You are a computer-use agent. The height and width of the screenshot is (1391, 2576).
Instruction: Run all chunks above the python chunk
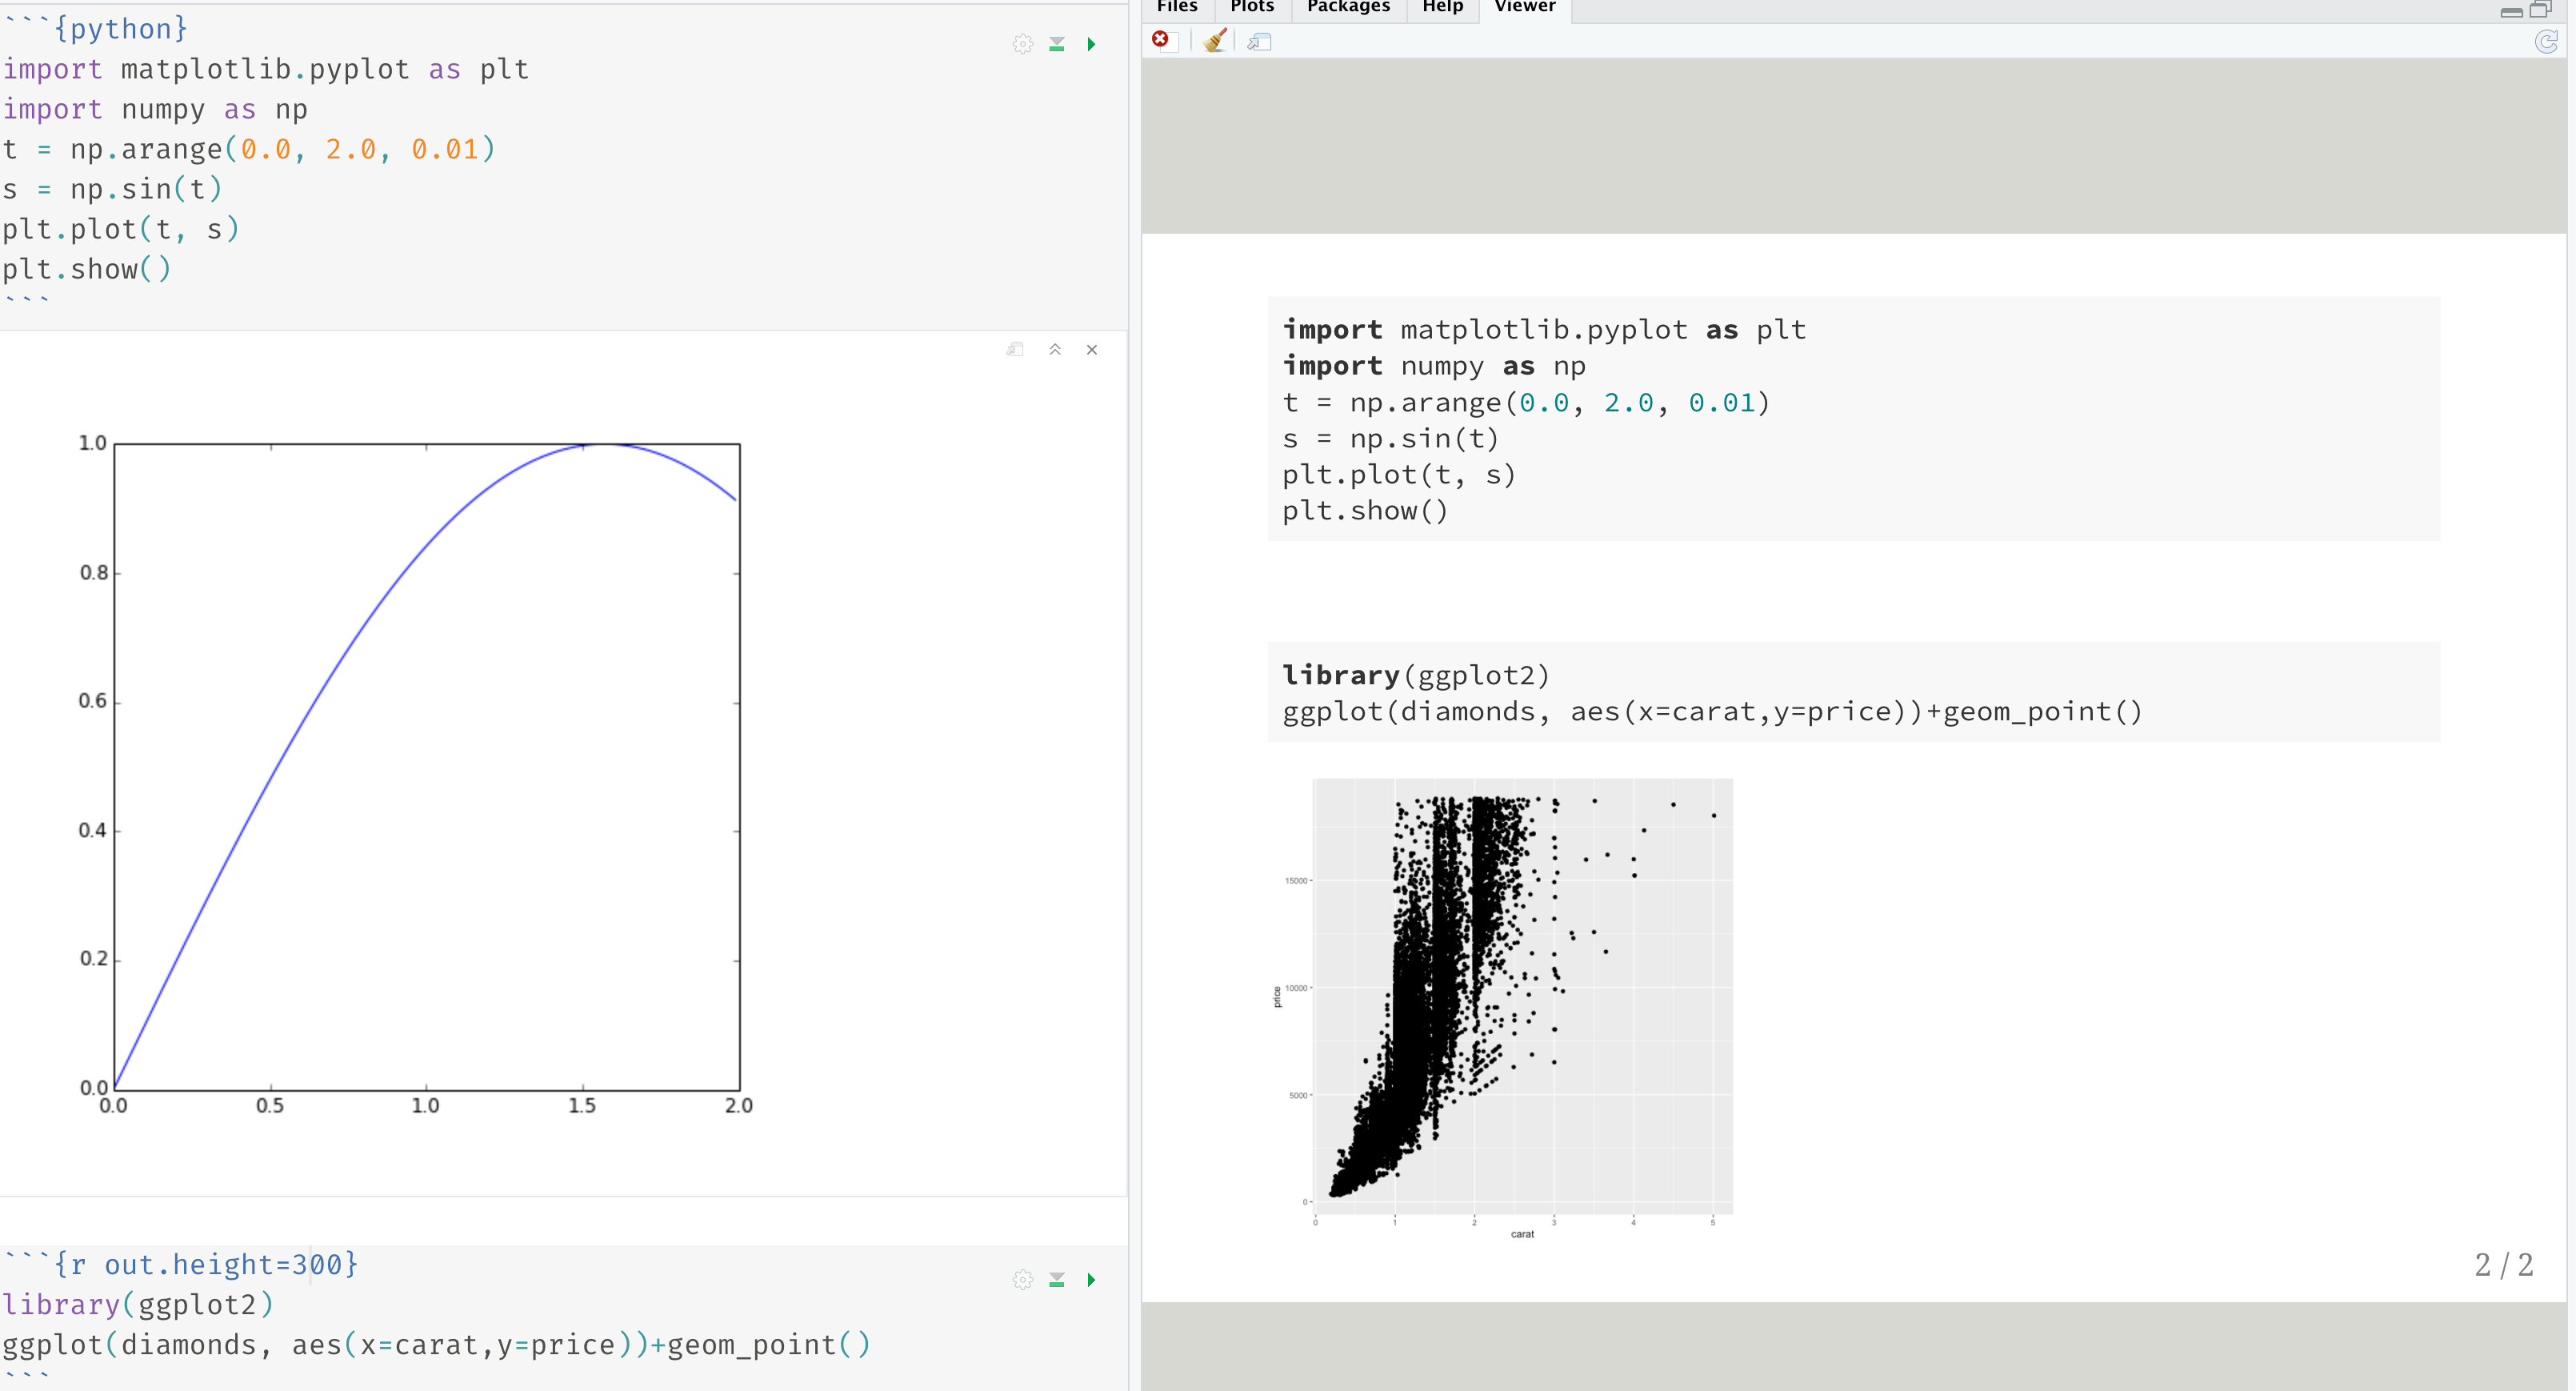[1057, 44]
